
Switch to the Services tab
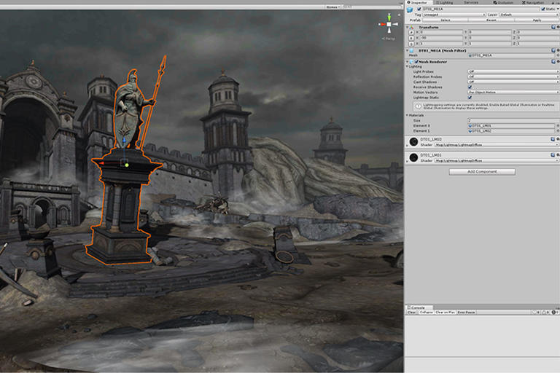[x=471, y=2]
